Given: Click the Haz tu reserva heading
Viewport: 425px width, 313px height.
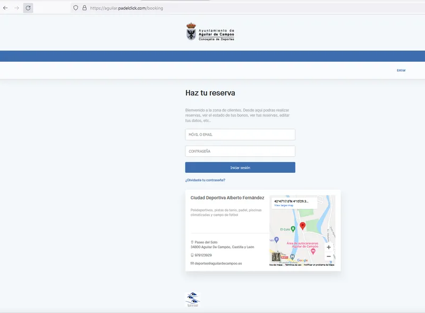Looking at the screenshot, I should click(210, 93).
